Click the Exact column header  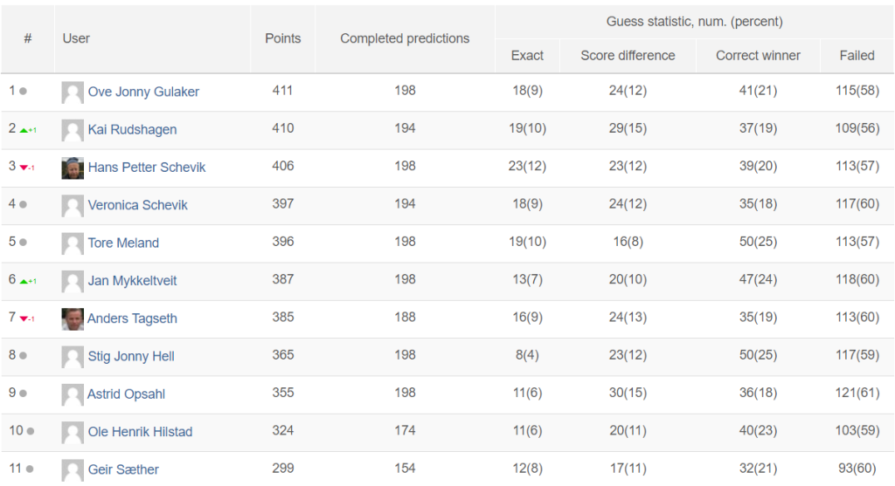(527, 56)
